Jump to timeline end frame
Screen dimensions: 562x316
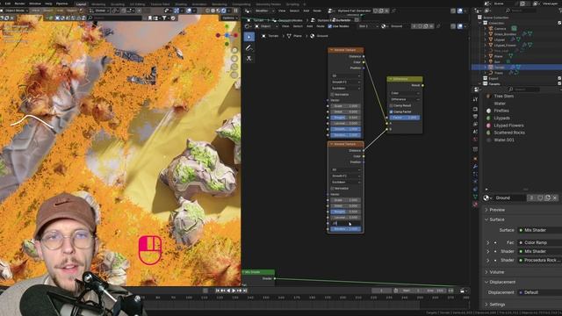[x=245, y=291]
